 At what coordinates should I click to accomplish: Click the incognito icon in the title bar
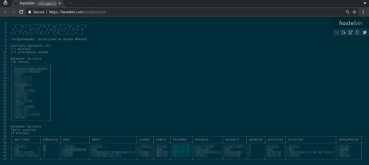pos(5,3)
